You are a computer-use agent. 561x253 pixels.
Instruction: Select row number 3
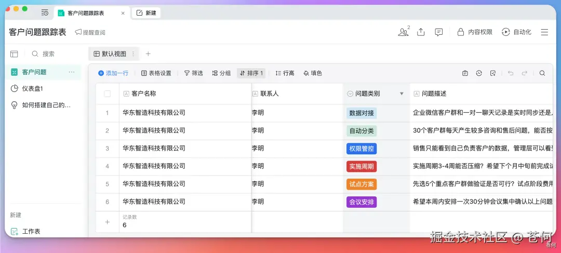107,149
